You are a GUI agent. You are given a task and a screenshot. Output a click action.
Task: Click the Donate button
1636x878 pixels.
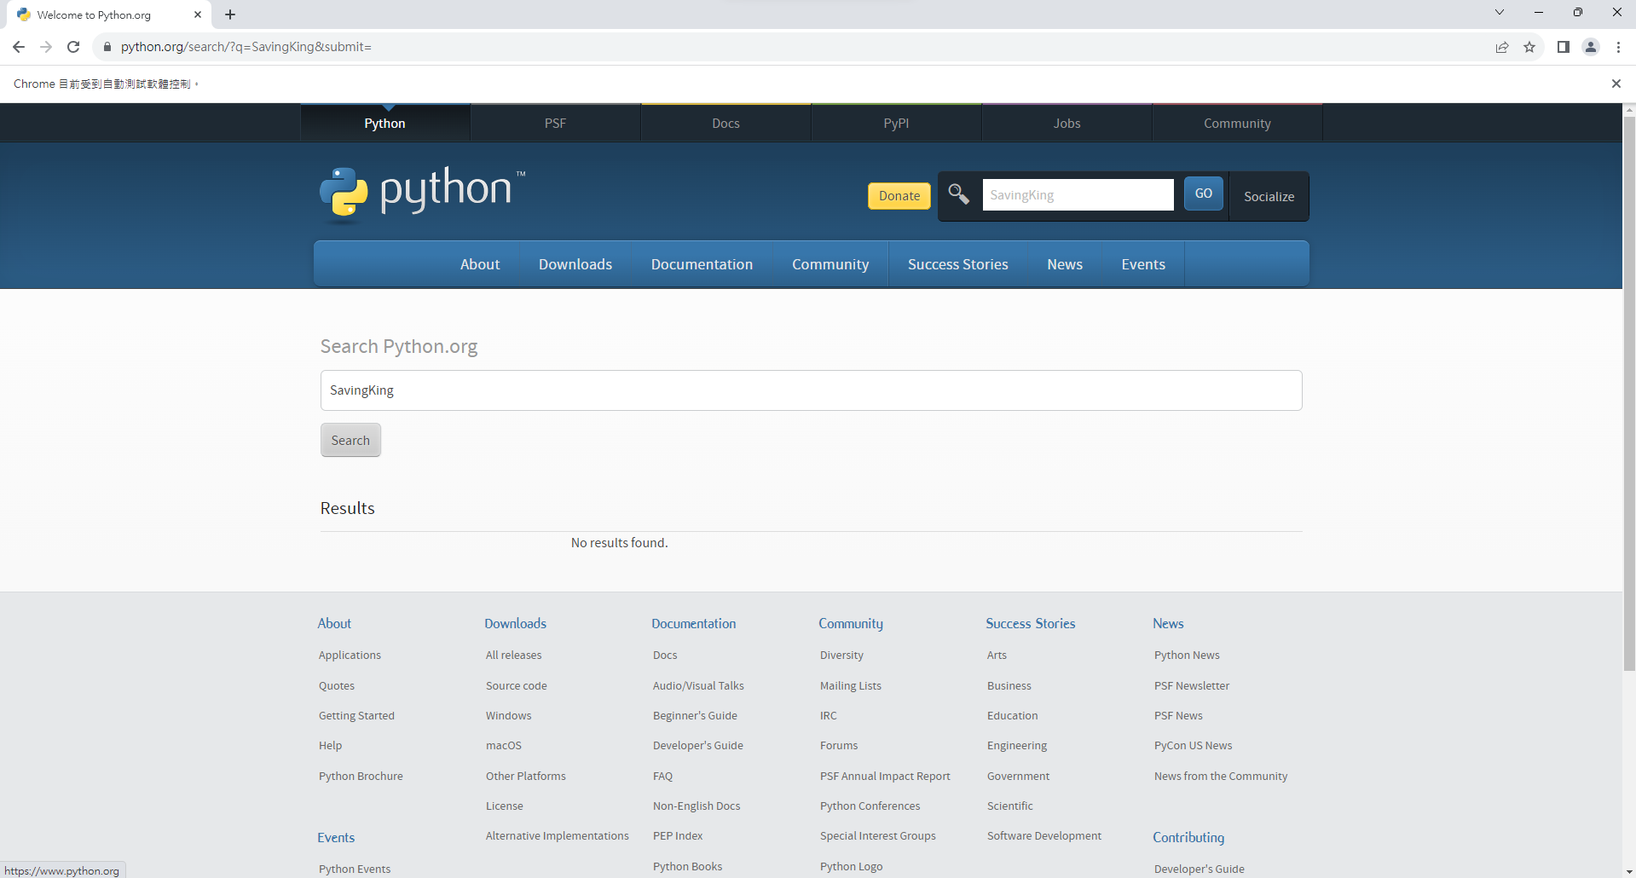(899, 195)
